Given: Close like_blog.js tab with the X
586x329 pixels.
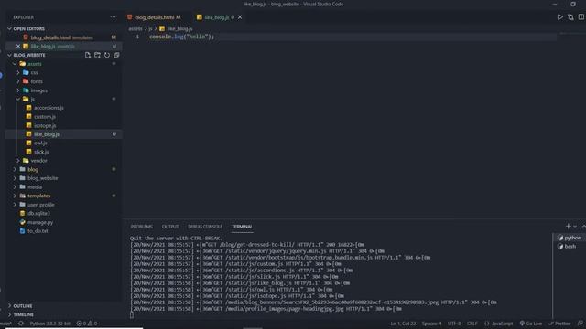Looking at the screenshot, I should tap(240, 17).
